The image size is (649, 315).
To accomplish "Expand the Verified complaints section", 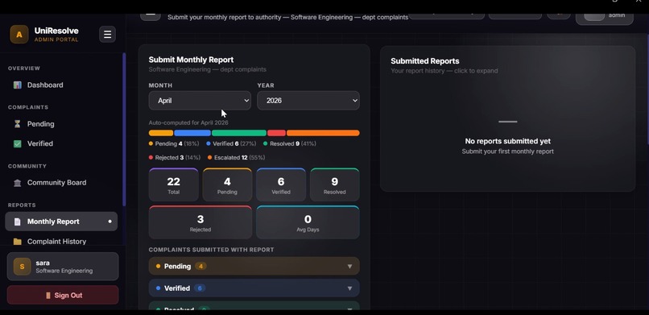I will click(x=254, y=288).
